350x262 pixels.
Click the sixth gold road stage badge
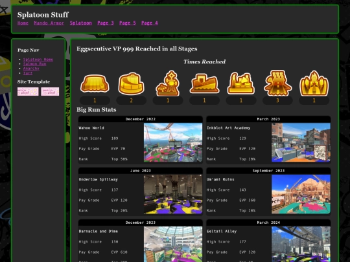point(277,83)
